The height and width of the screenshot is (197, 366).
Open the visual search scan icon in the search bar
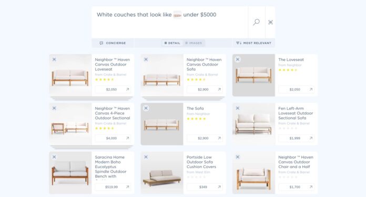pos(270,22)
